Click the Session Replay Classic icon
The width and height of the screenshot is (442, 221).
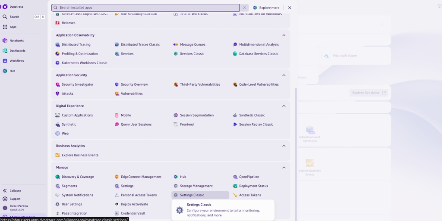[x=235, y=125]
